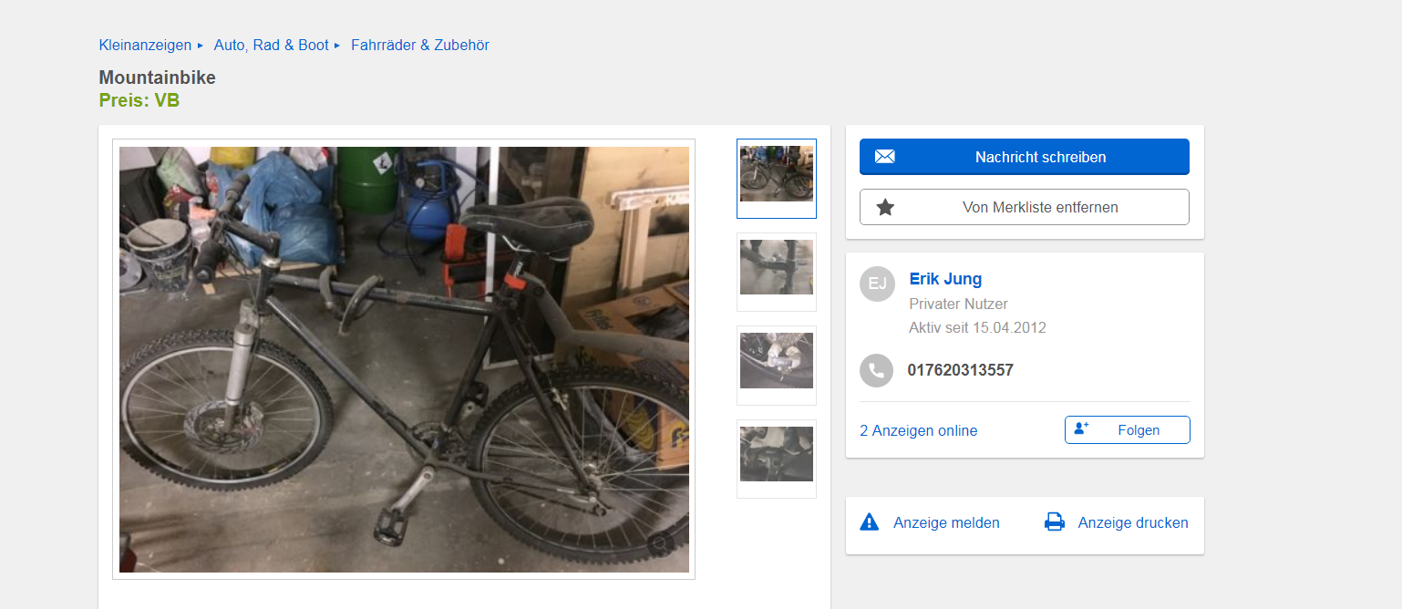Open Erik Jung's profile link
Screen dimensions: 1402x609
pyautogui.click(x=945, y=279)
